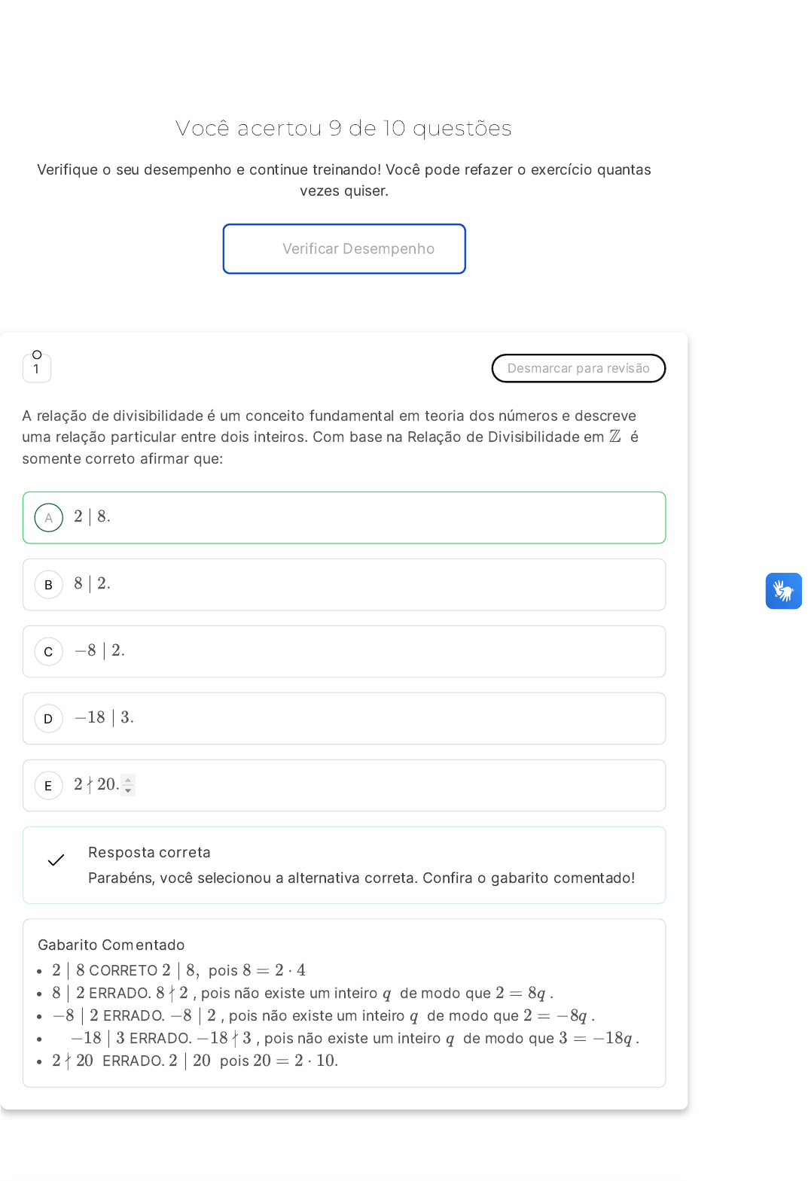Click the checkmark icon beside Resposta correta

click(56, 860)
